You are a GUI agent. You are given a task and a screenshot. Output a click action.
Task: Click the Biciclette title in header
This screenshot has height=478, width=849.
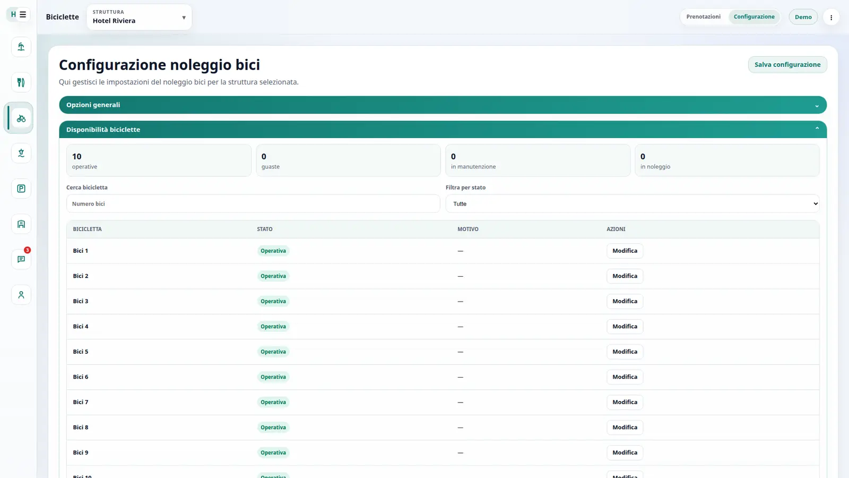click(x=63, y=17)
